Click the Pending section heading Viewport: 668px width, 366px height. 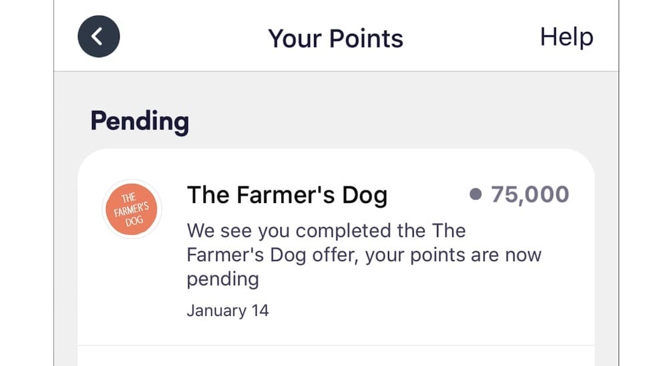pos(140,122)
